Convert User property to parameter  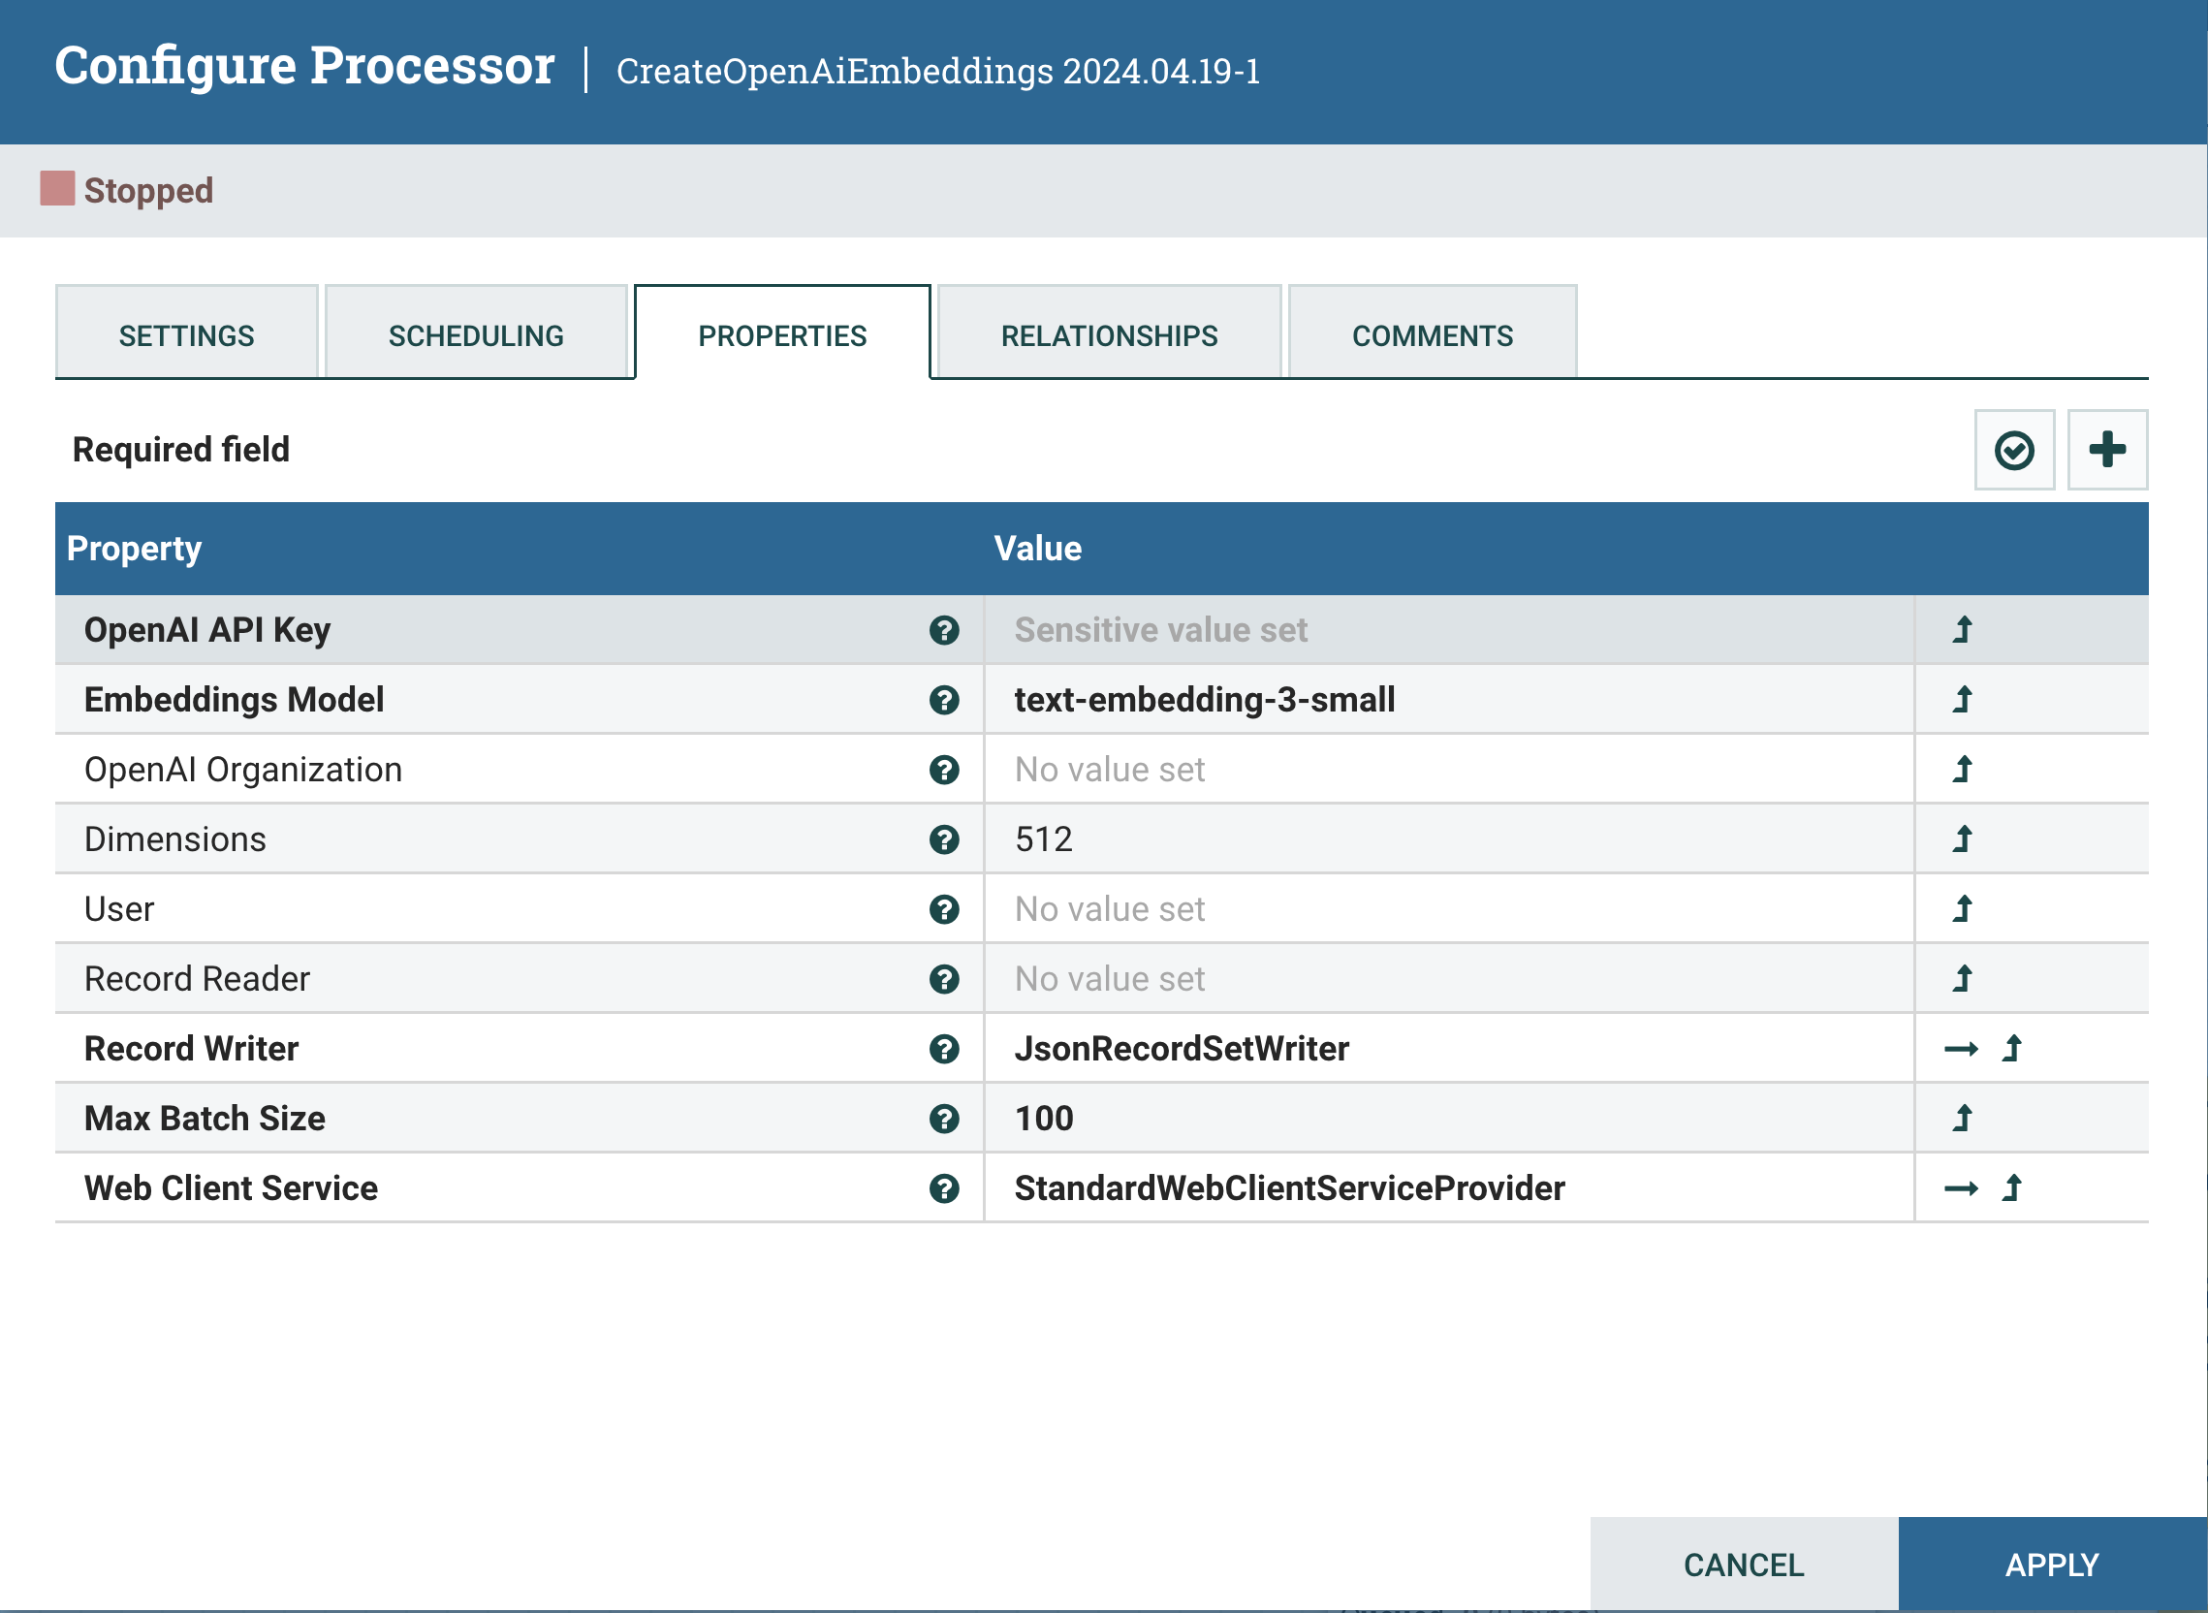coord(1962,910)
